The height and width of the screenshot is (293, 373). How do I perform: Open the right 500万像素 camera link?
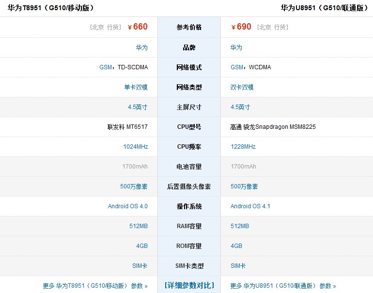(244, 186)
